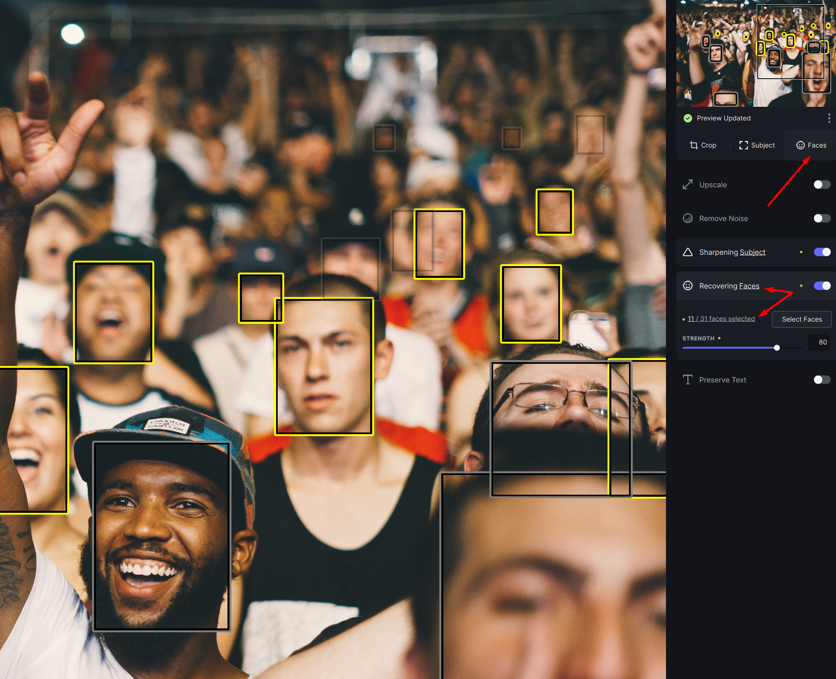Click the Crop tool icon

point(694,145)
